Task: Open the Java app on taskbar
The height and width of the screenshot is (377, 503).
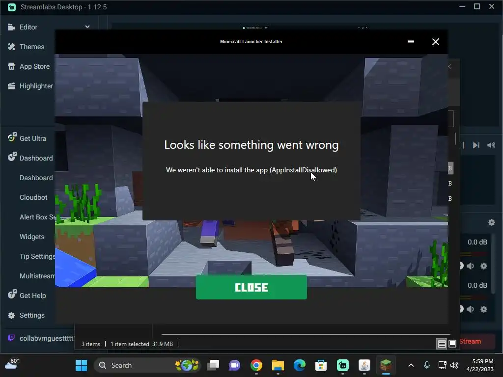Action: [x=364, y=365]
